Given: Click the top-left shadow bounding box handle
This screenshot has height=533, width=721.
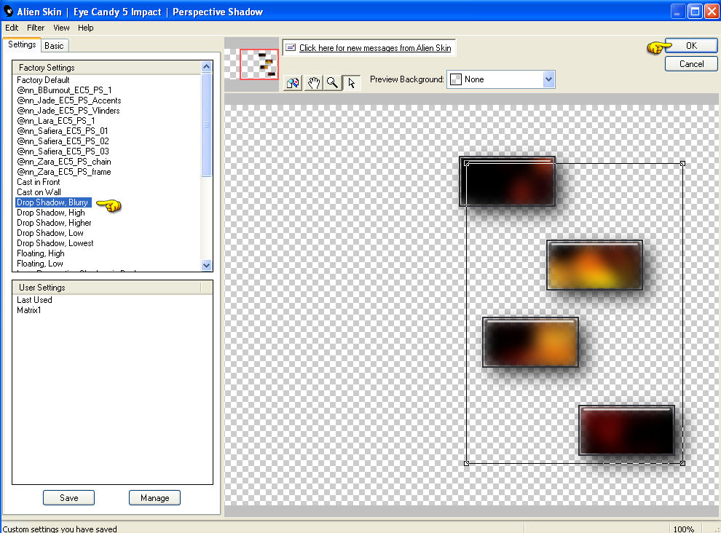Looking at the screenshot, I should 467,164.
